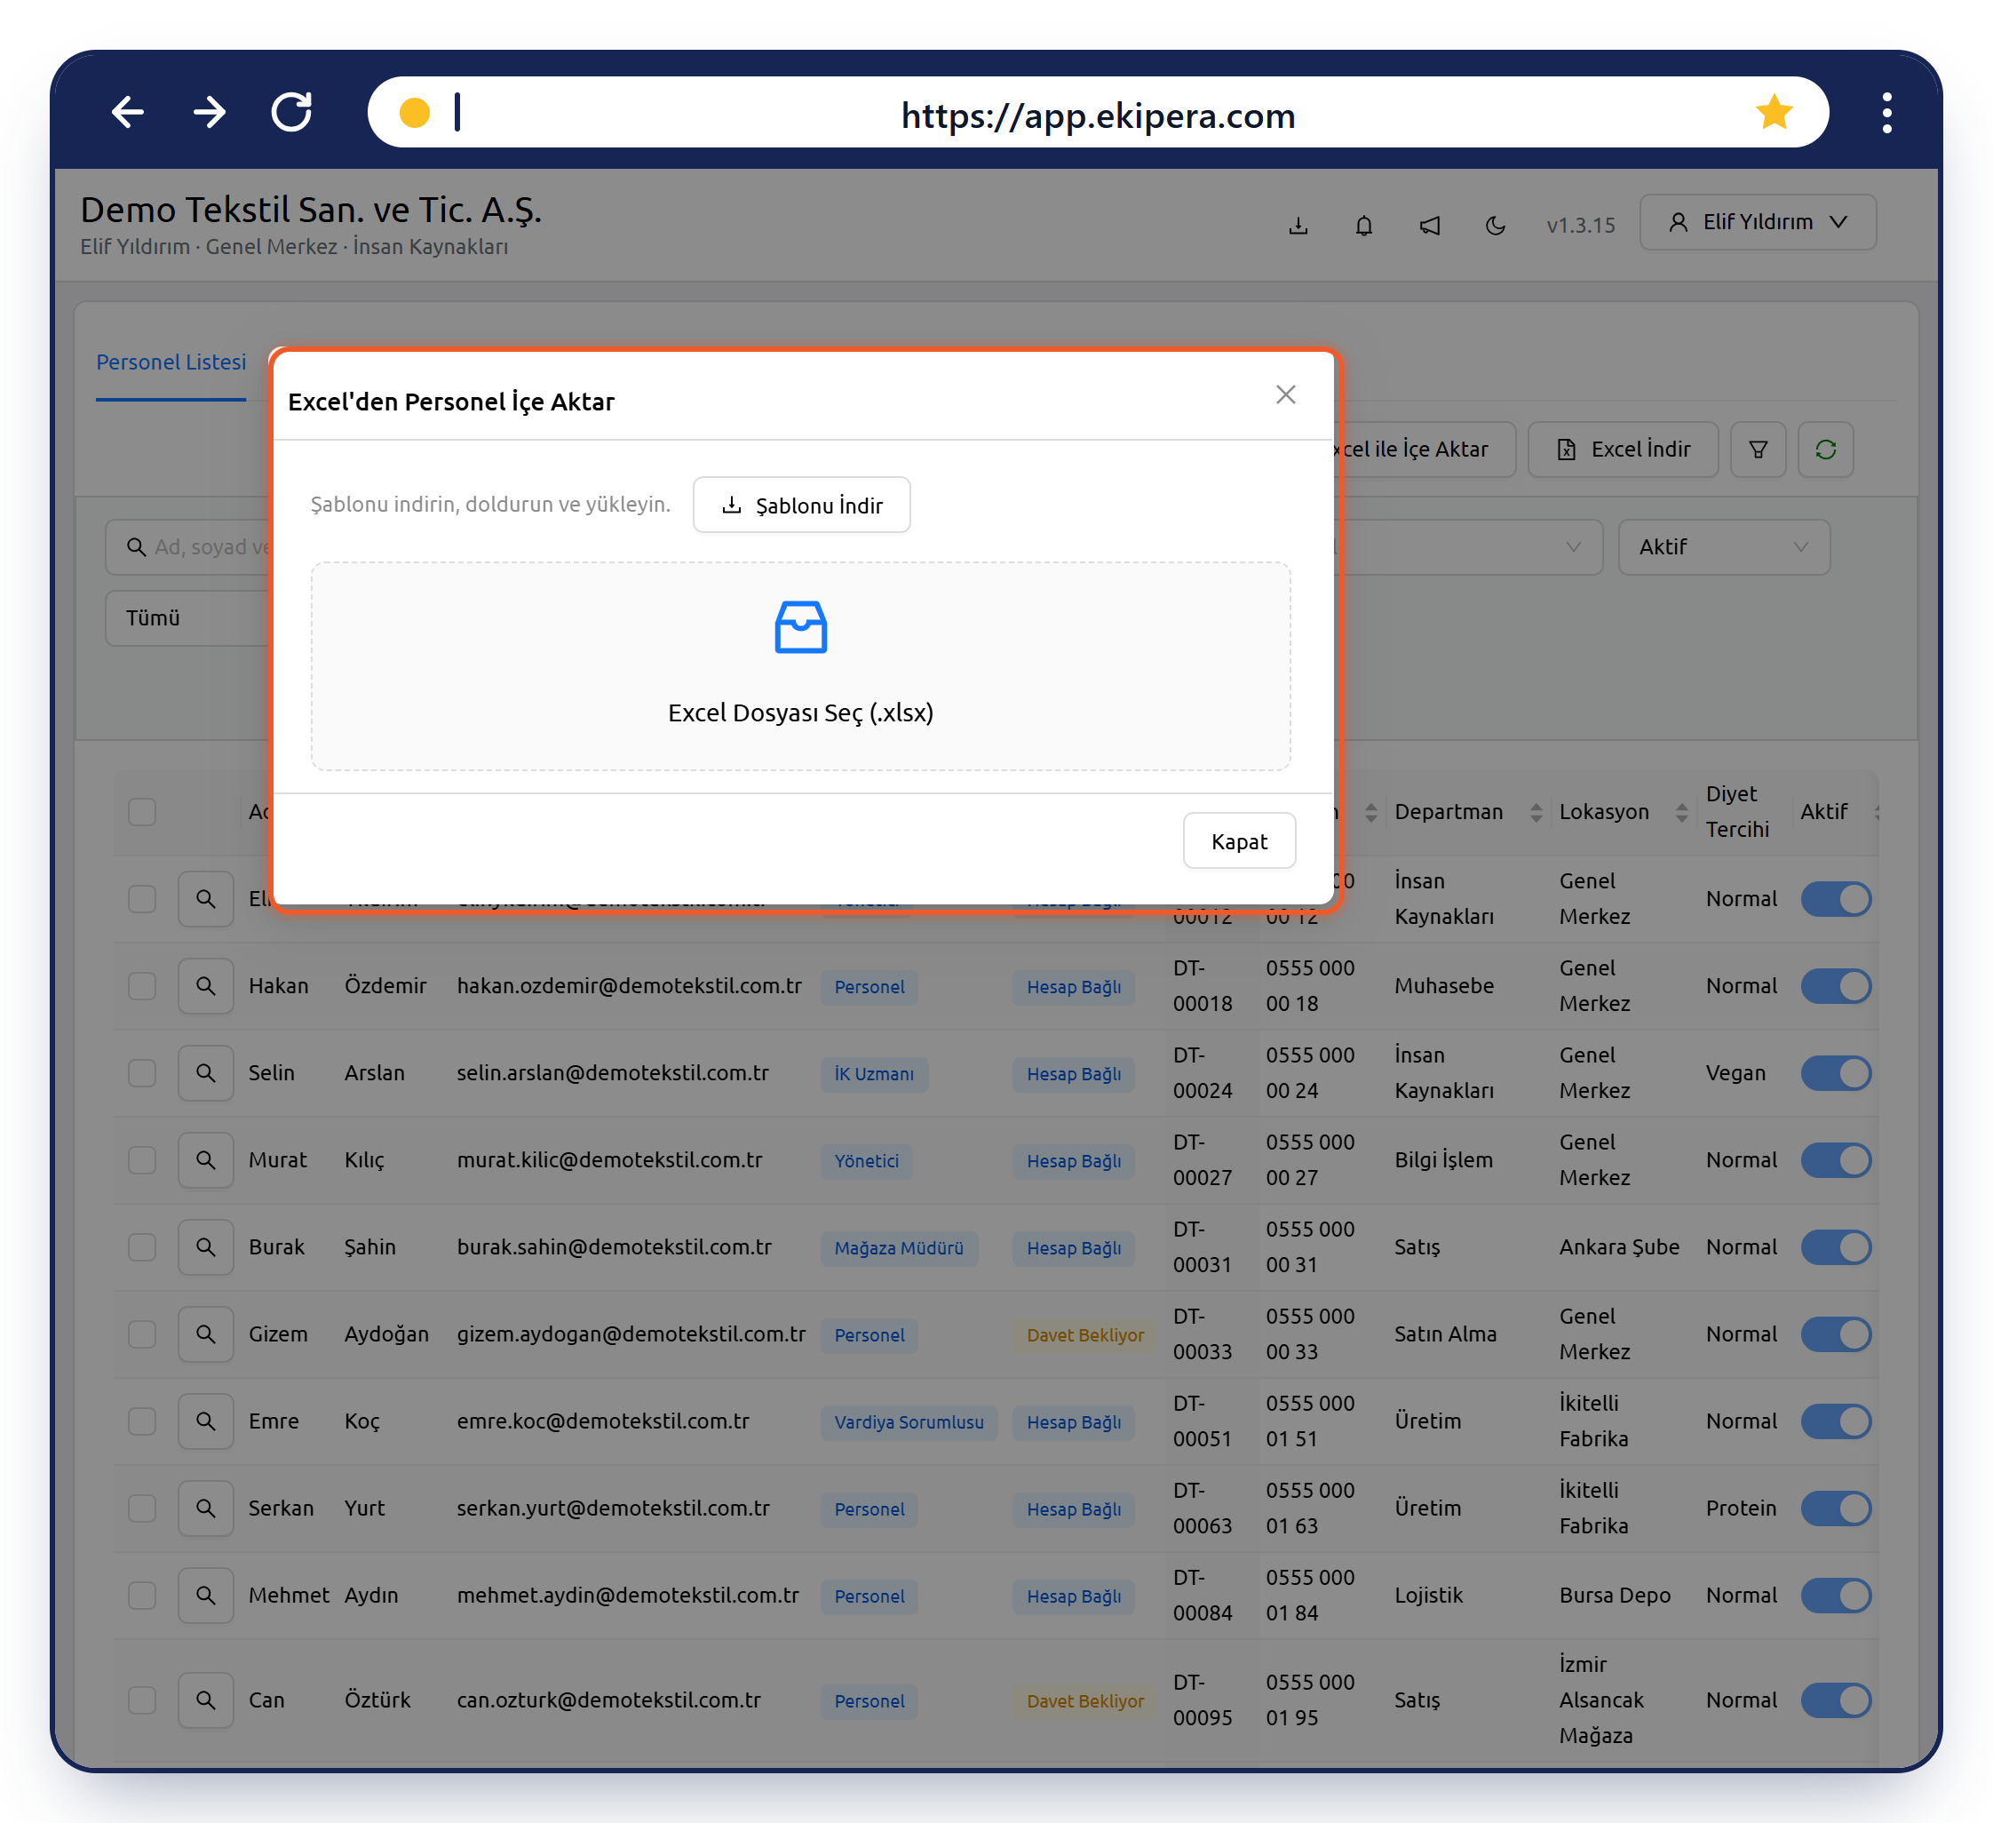Viewport: 1993px width, 1823px height.
Task: Toggle the select-all checkbox in the table header
Action: coord(142,812)
